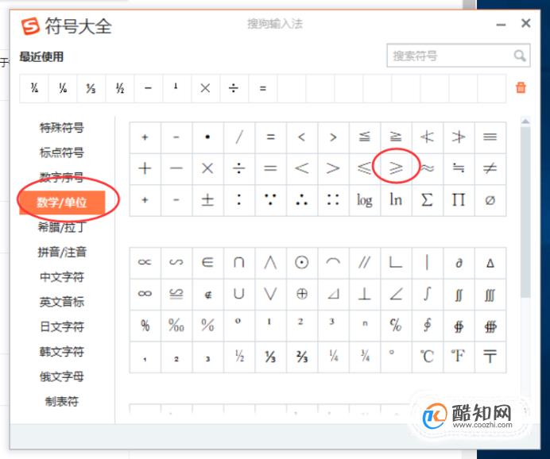This screenshot has width=550, height=459.
Task: Insert the ∉ not-element-of symbol
Action: [207, 294]
